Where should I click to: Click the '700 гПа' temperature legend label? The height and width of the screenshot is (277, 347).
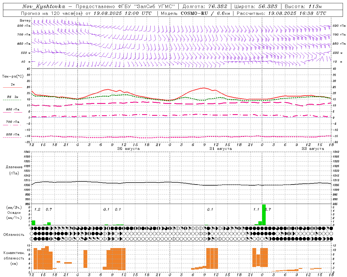pos(13,122)
